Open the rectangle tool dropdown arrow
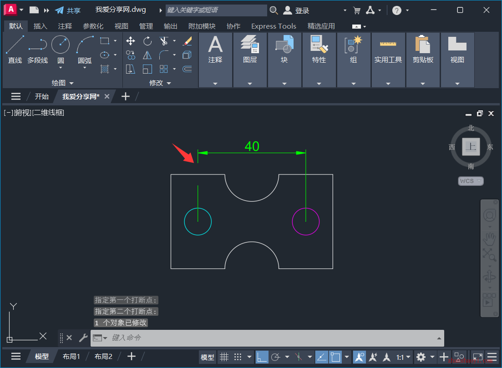This screenshot has width=502, height=368. [x=115, y=41]
